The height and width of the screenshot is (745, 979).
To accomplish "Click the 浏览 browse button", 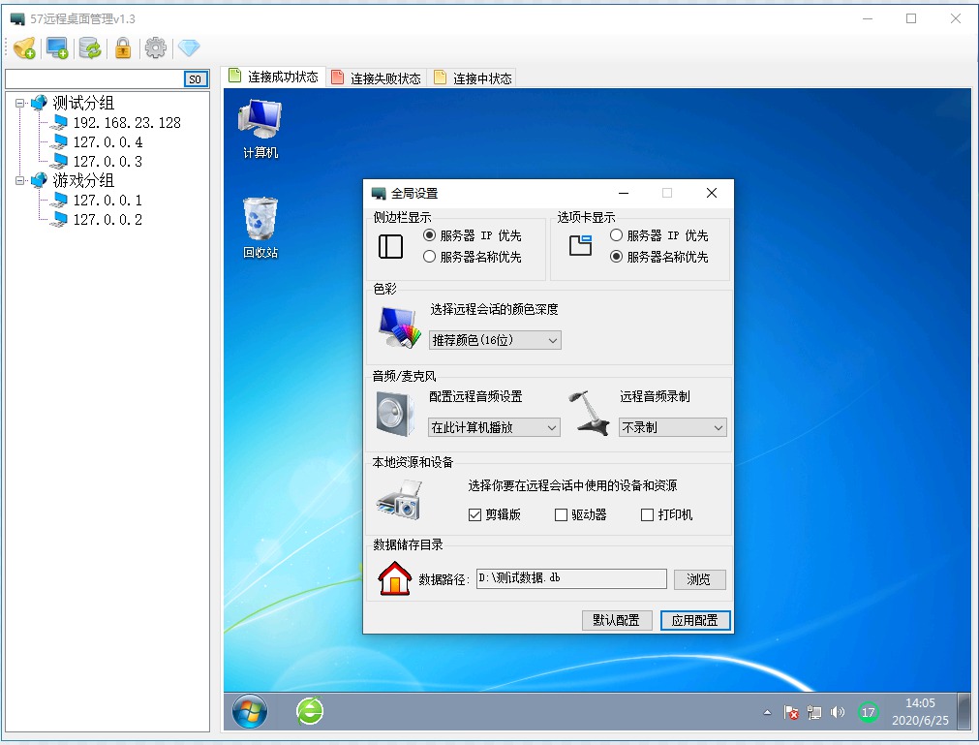I will (699, 579).
